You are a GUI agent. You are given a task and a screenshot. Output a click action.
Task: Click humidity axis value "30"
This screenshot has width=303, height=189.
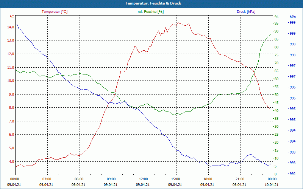pos(276,127)
